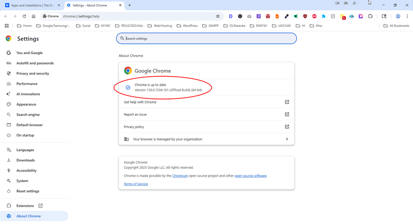Close the Settings - About Chrome tab
Screen dimensions: 413x224
120,5
